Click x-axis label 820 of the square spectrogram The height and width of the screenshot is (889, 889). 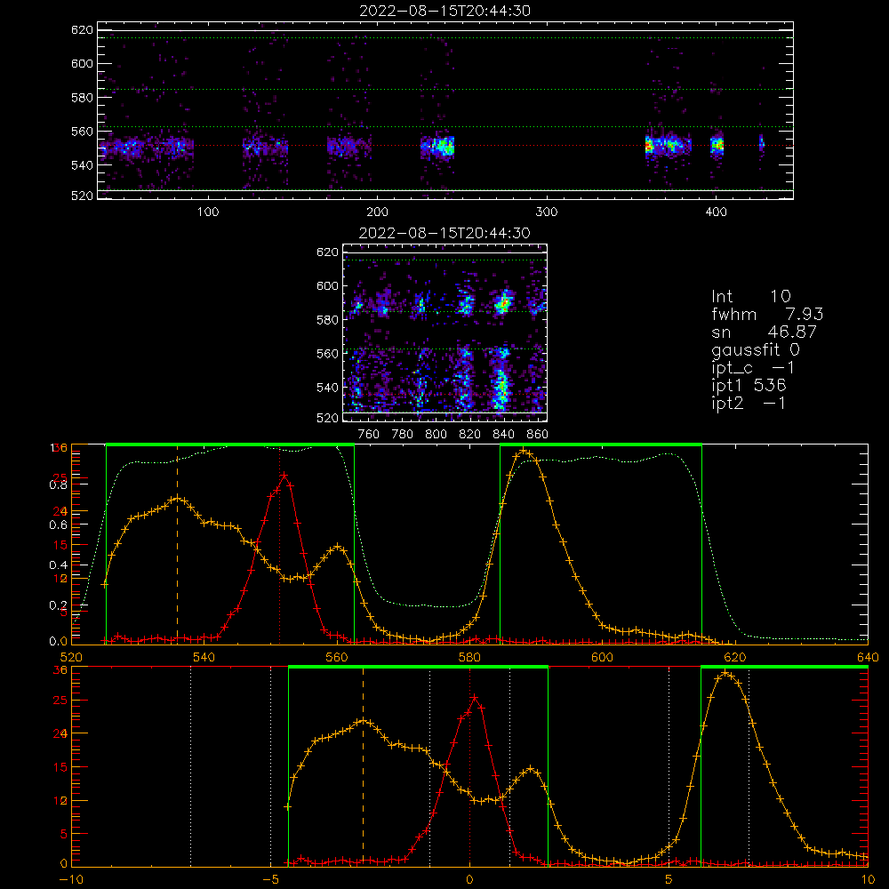coord(470,435)
